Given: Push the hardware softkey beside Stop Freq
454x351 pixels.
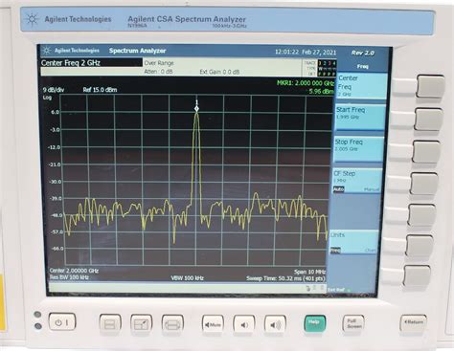Looking at the screenshot, I should click(x=426, y=152).
